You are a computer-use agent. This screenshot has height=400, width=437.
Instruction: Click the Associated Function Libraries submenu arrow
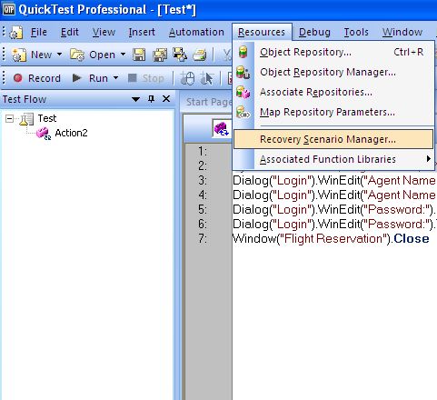tap(428, 159)
